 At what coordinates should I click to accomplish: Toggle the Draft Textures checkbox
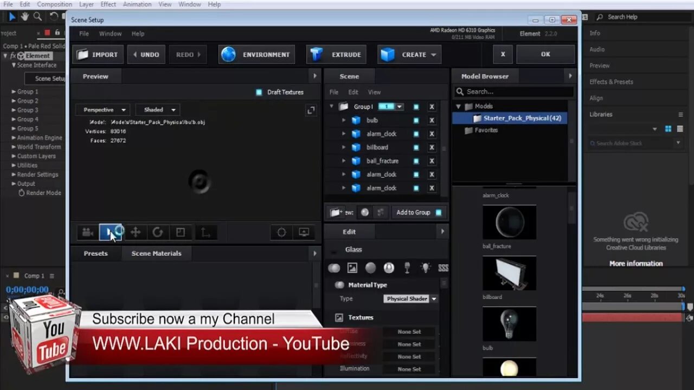(259, 92)
